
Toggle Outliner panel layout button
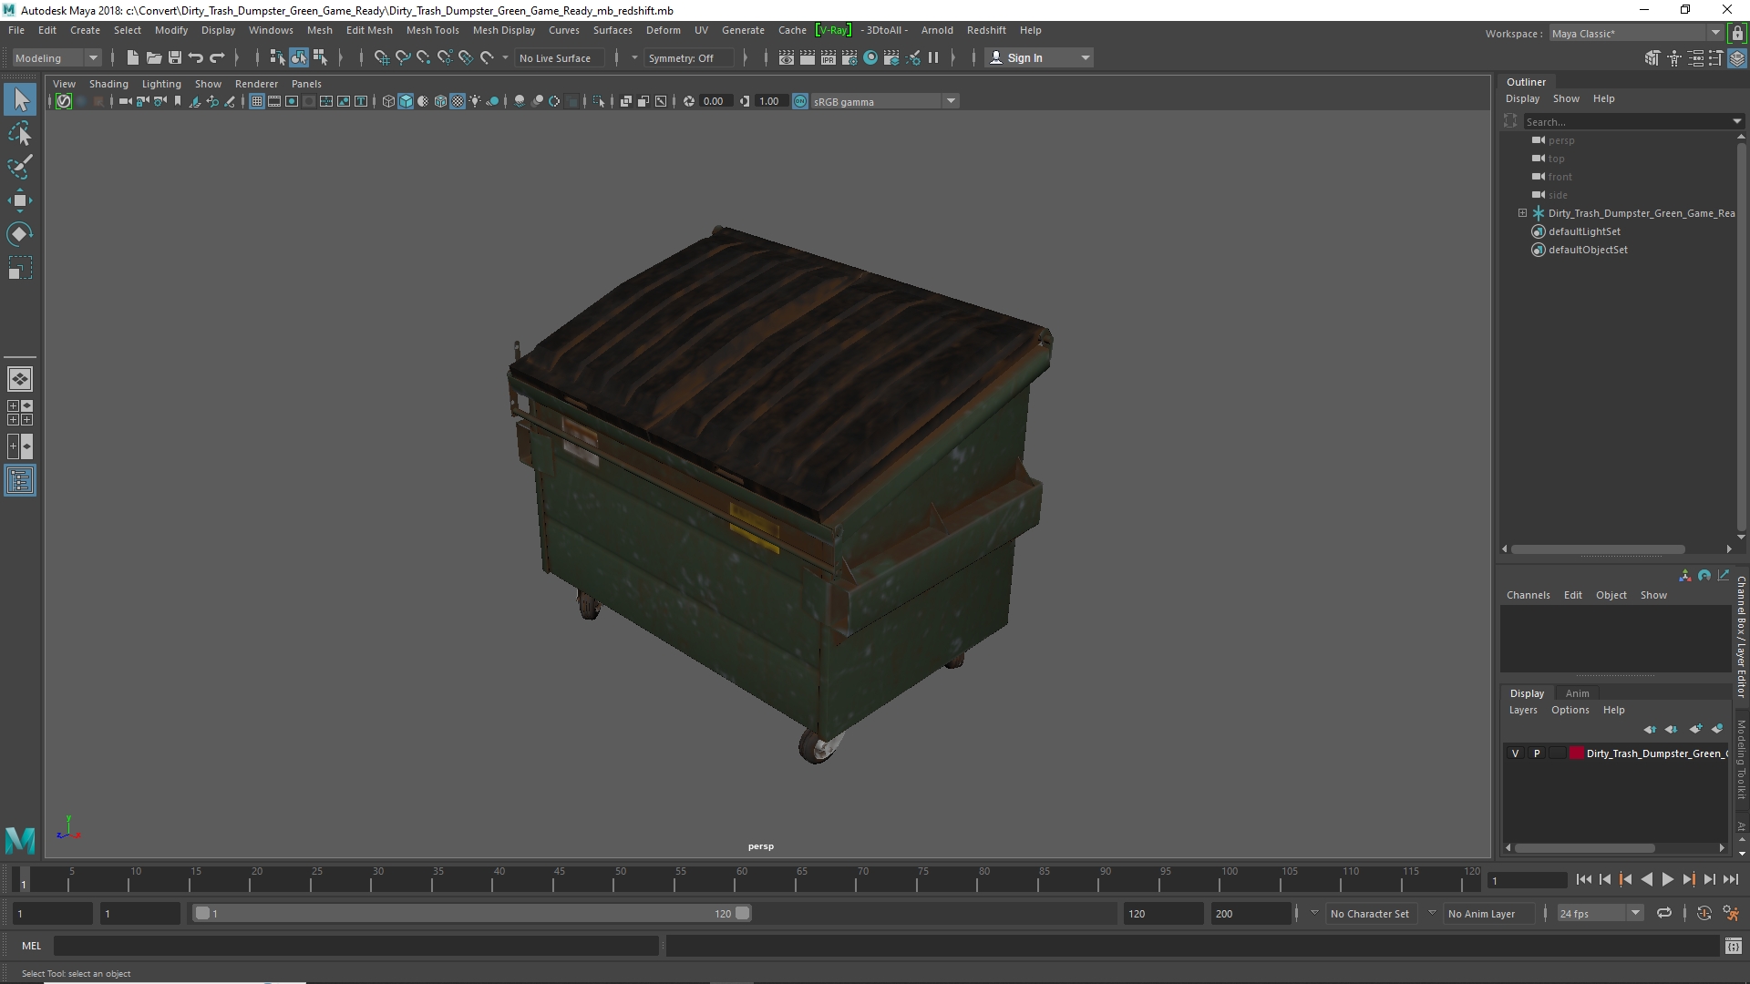tap(20, 480)
